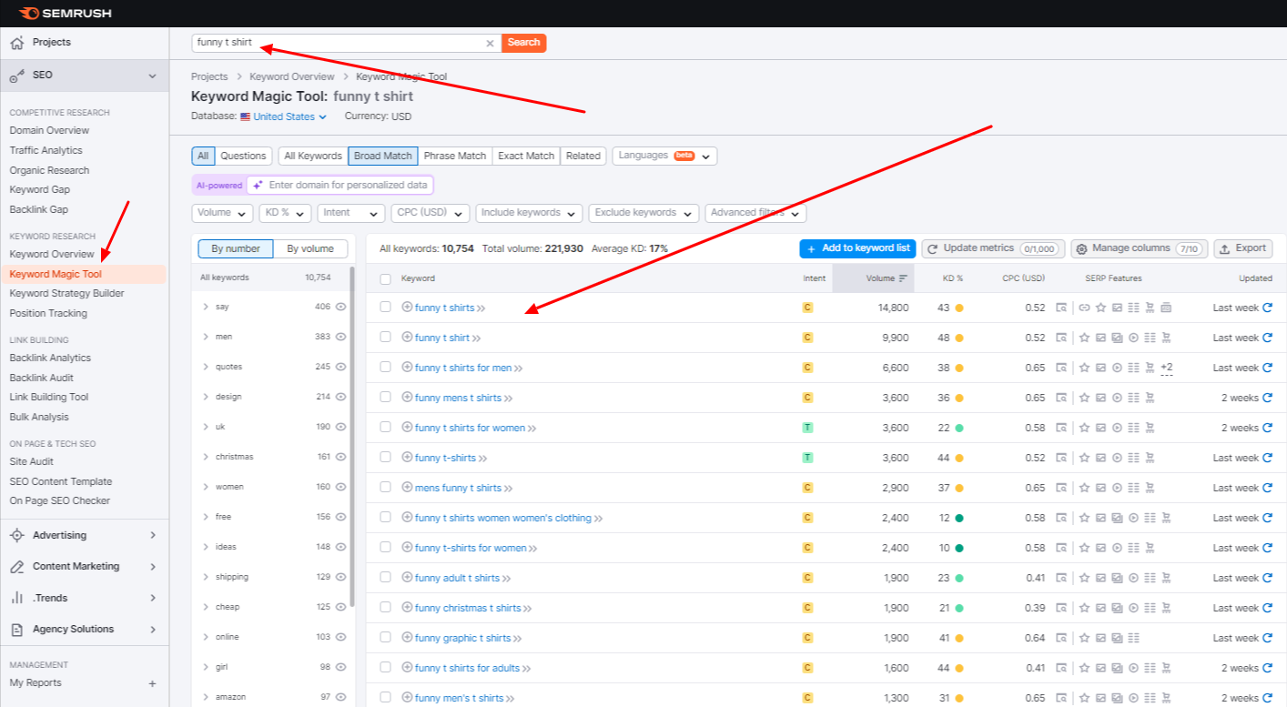Click plus icon beside 'funny mens t shirts'
The height and width of the screenshot is (707, 1287).
(x=407, y=398)
